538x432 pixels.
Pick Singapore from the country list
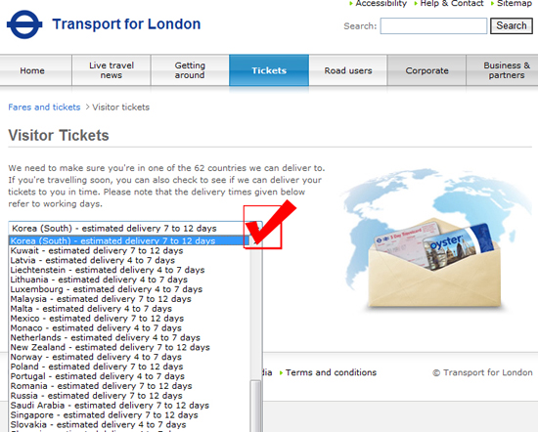104,415
